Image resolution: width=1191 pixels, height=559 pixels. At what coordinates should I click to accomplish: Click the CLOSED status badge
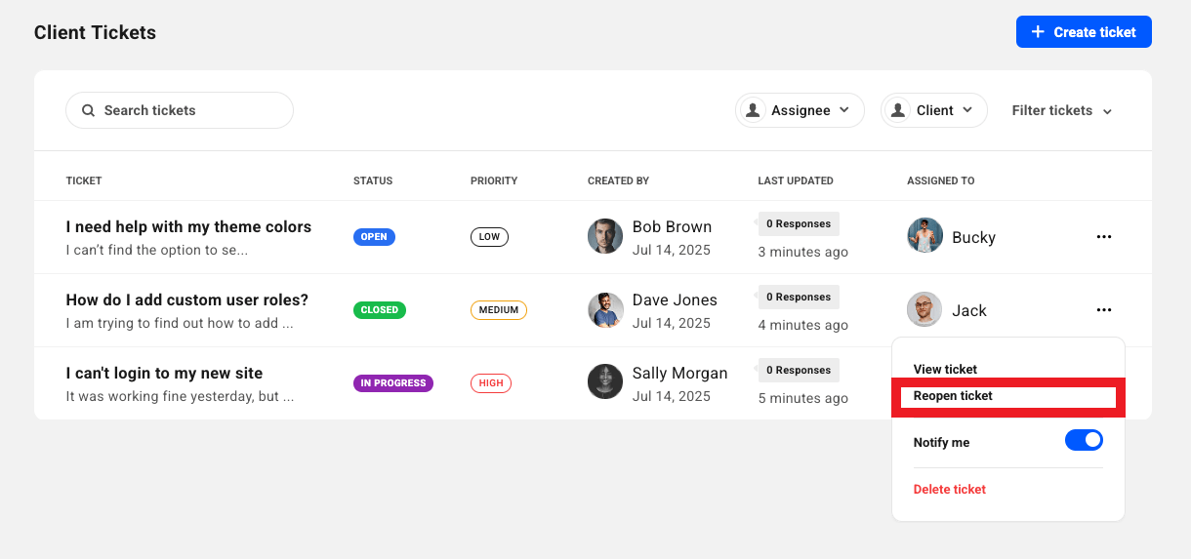[380, 310]
